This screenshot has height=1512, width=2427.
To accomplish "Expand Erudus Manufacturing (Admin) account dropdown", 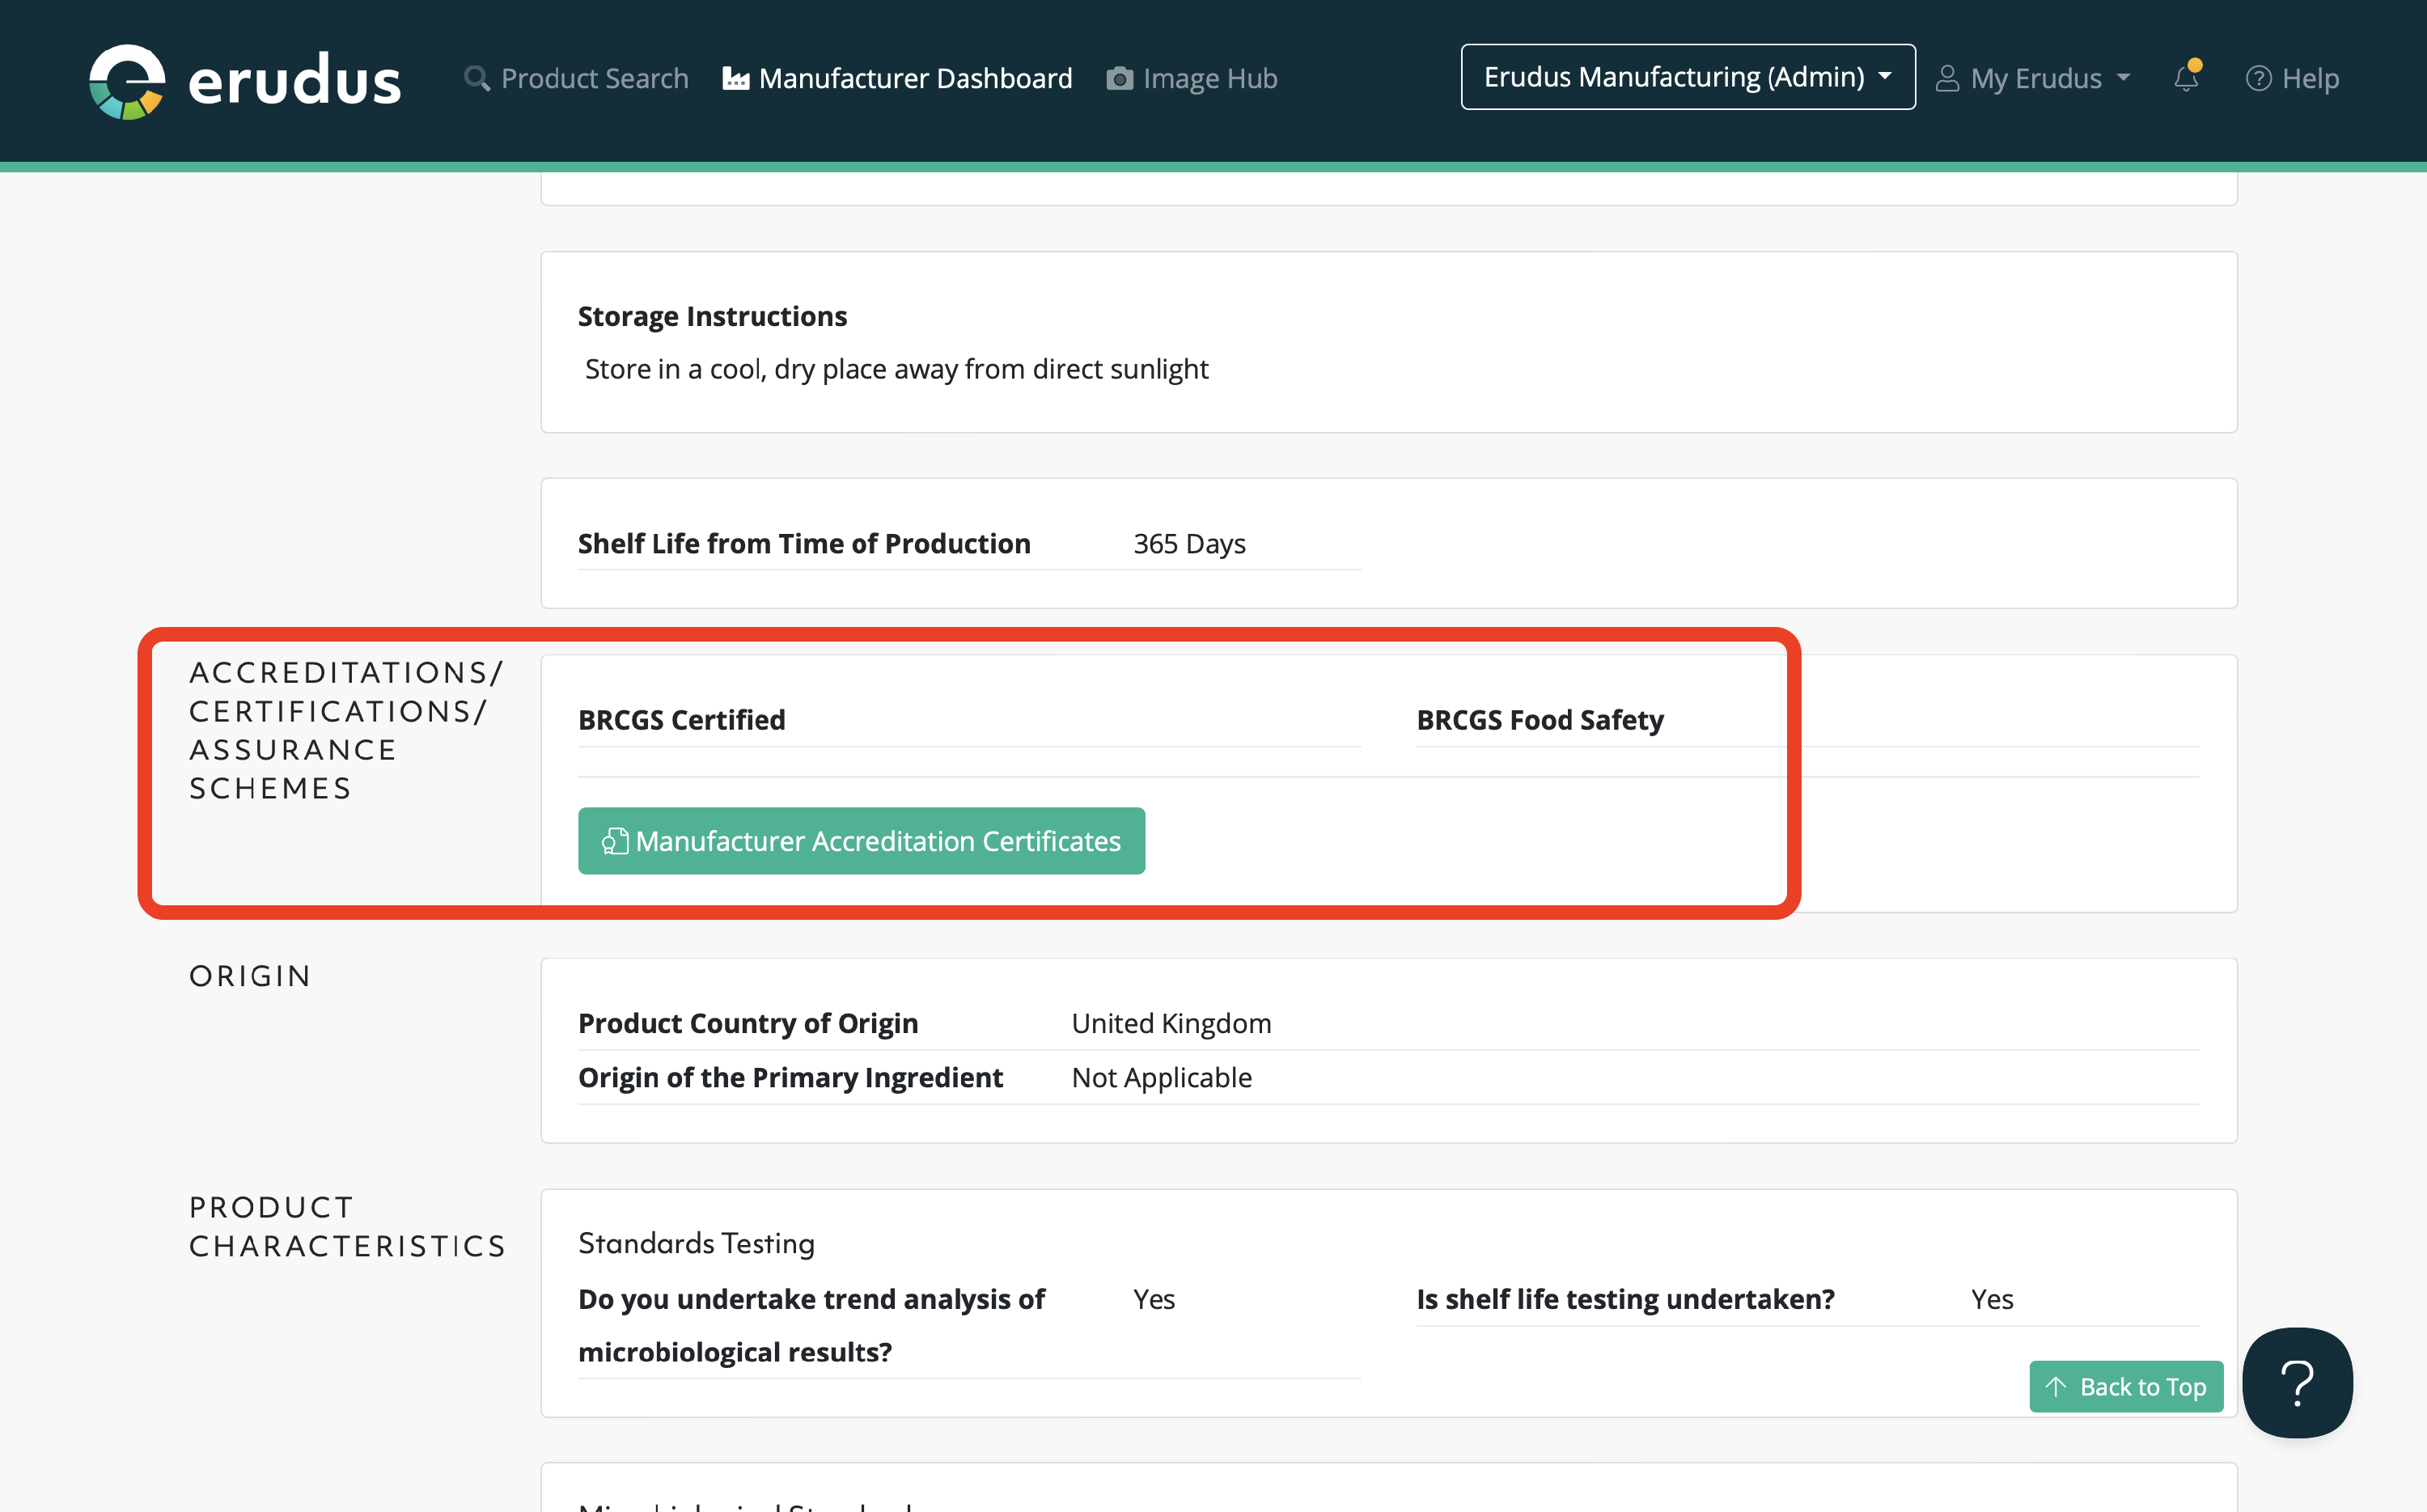I will pos(1687,77).
